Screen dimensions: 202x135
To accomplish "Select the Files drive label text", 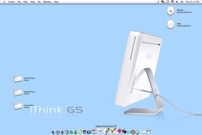I will coord(179,23).
